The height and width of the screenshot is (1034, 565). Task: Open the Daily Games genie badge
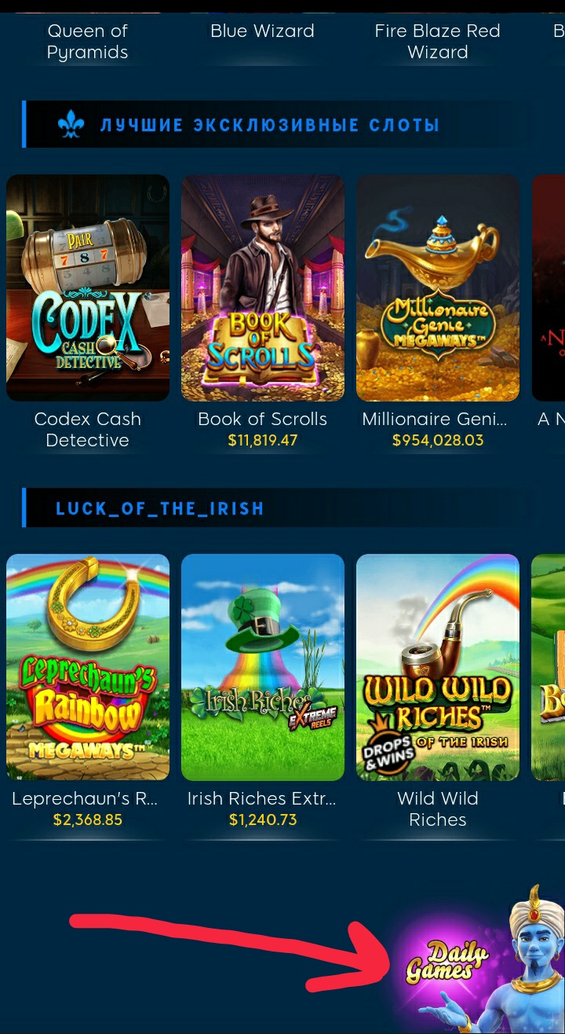point(477,962)
